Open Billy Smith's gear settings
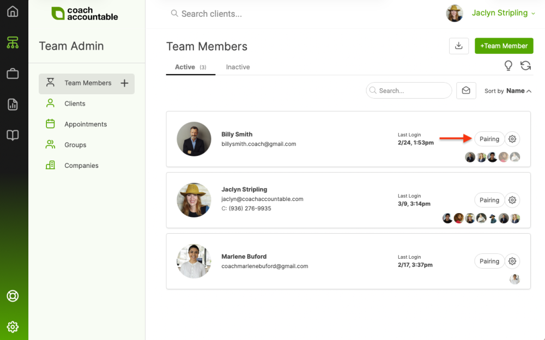Viewport: 545px width, 340px height. click(x=512, y=139)
